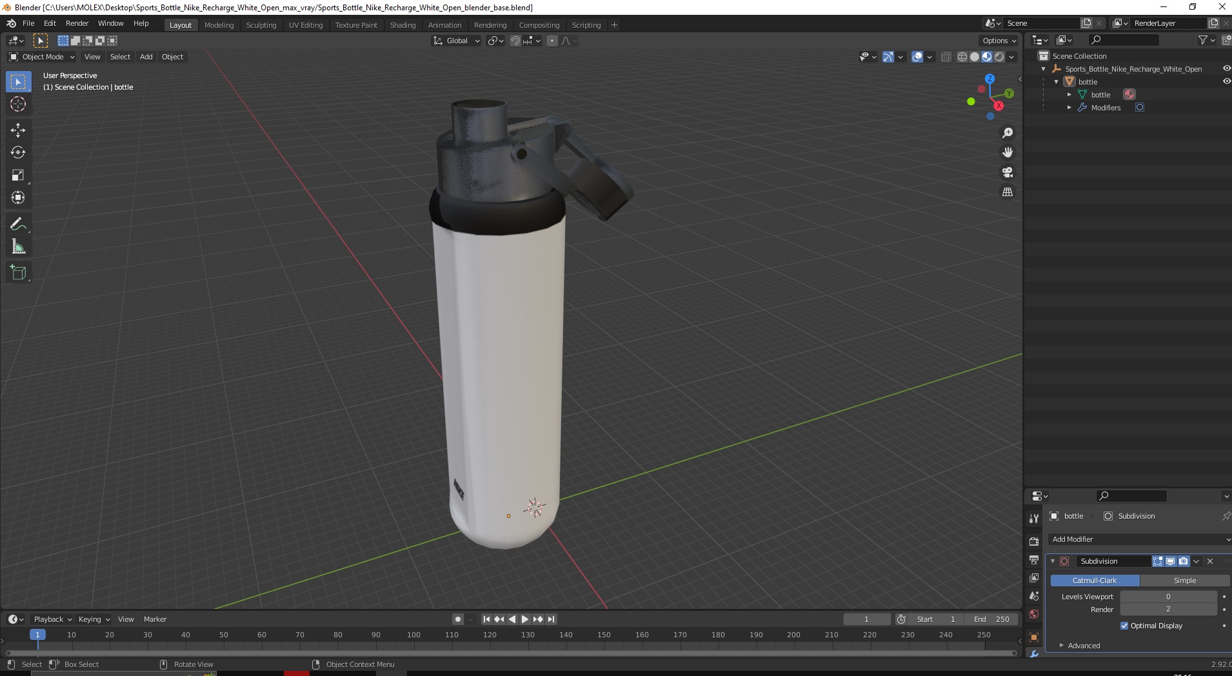
Task: Select the Annotate pencil tool
Action: pos(18,224)
